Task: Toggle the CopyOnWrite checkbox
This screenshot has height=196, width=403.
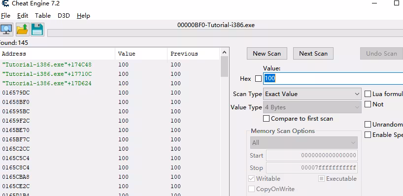Action: point(251,189)
